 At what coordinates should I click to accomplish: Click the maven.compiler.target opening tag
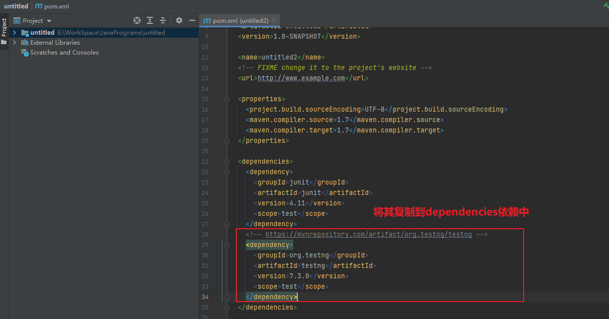pos(291,130)
